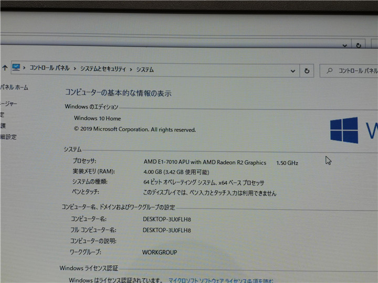This screenshot has width=378, height=283.
Task: Open 細設定 advanced settings sidebar link
Action: click(x=8, y=137)
